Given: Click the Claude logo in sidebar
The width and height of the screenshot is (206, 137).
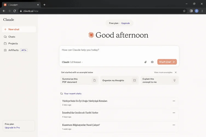Looking at the screenshot, I should [8, 20].
